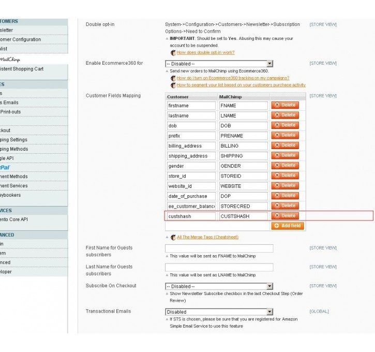Open Newsletter sidebar item

(34, 30)
